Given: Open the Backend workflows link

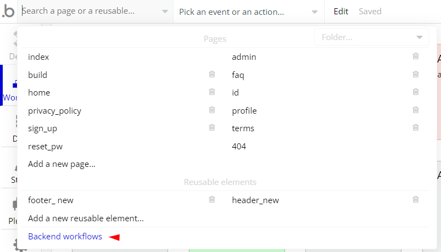Looking at the screenshot, I should pos(65,236).
